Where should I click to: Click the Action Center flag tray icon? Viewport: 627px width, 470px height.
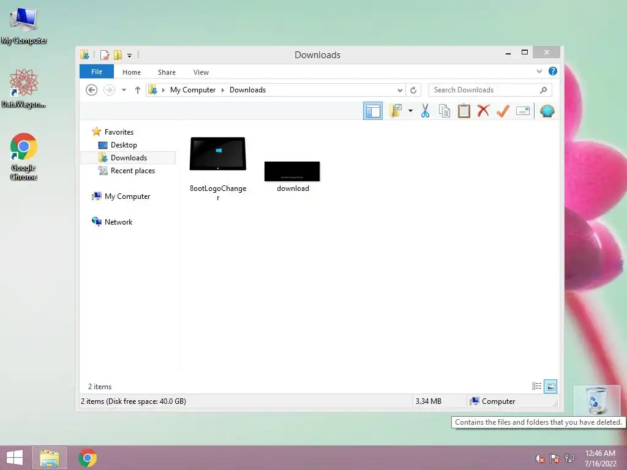[x=555, y=458]
